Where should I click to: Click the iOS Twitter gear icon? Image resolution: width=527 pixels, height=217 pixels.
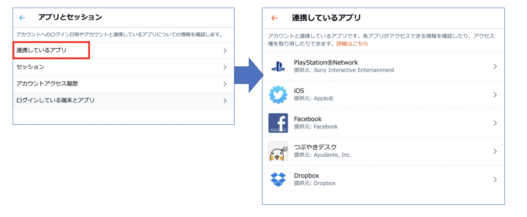click(x=278, y=95)
